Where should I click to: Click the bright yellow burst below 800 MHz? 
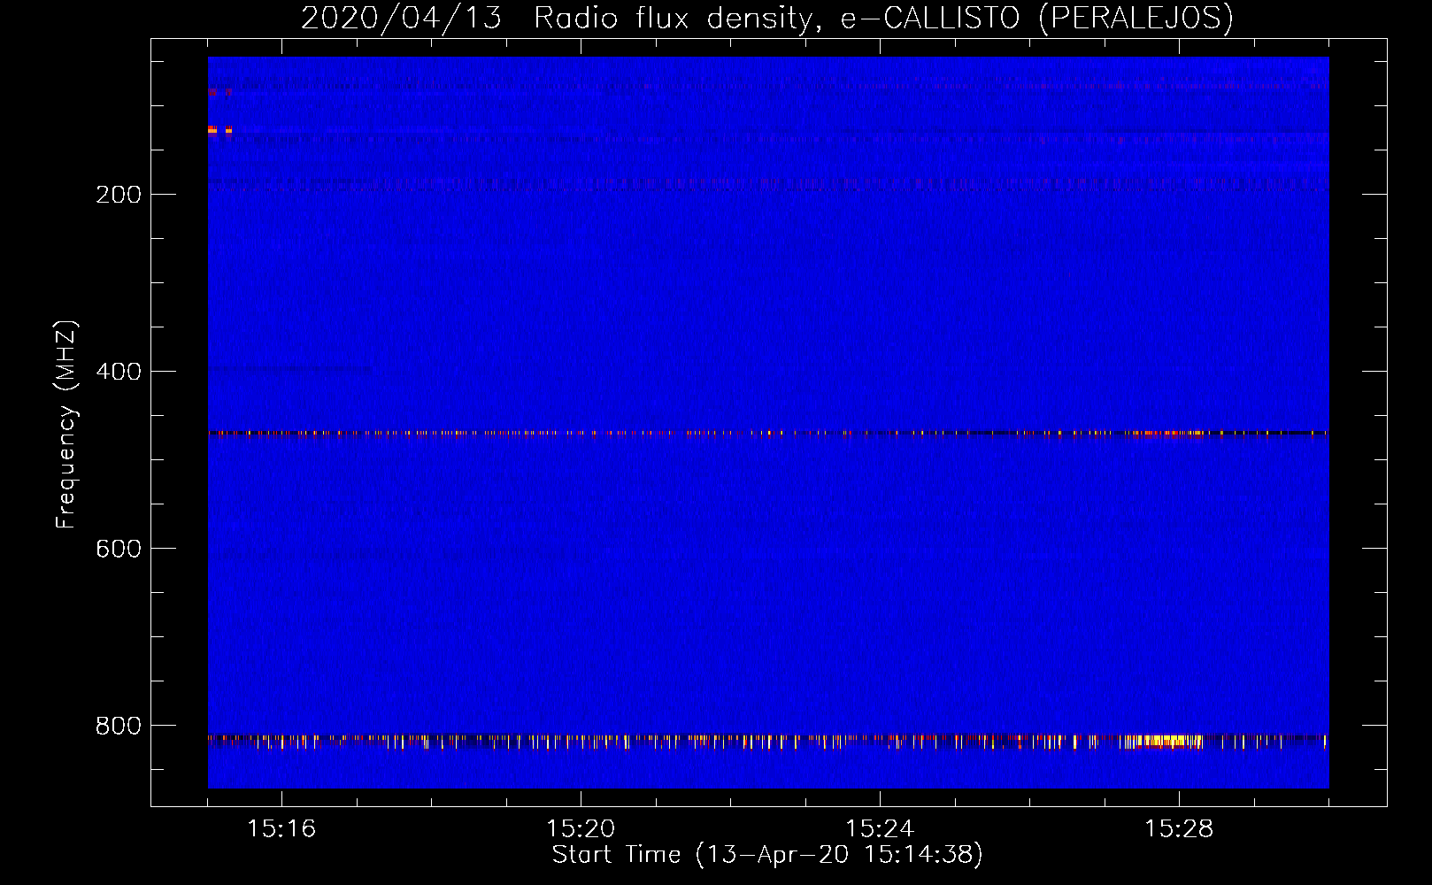coord(1165,741)
